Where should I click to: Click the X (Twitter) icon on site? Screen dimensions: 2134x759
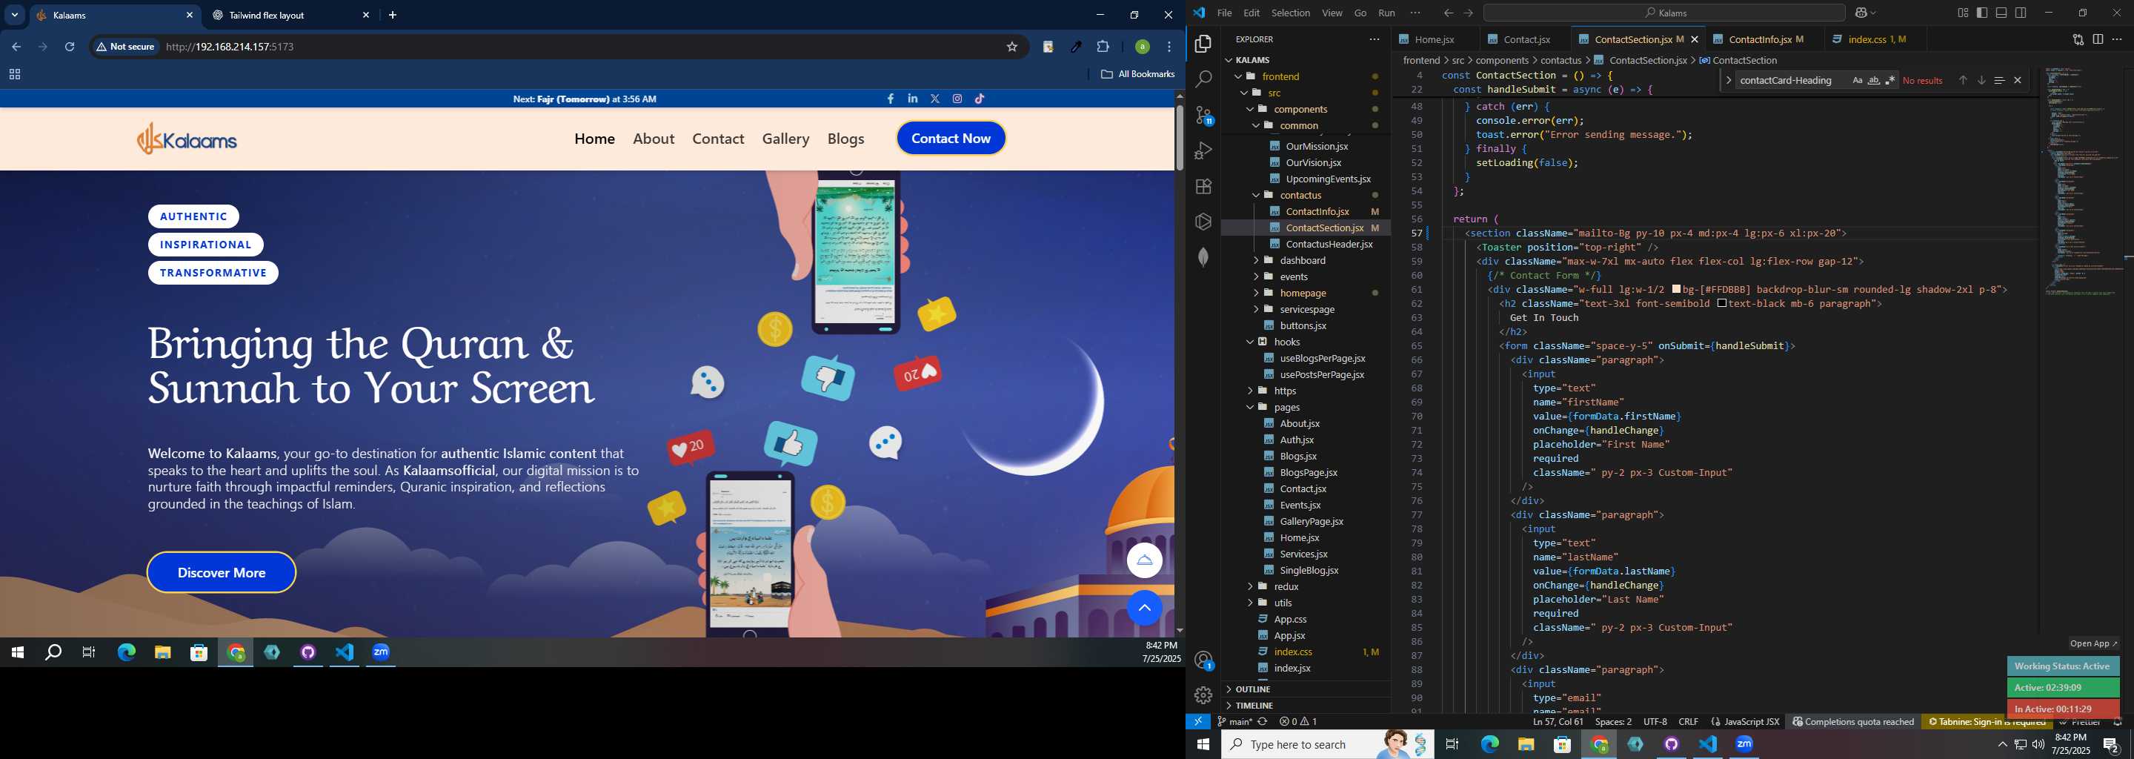[x=935, y=99]
